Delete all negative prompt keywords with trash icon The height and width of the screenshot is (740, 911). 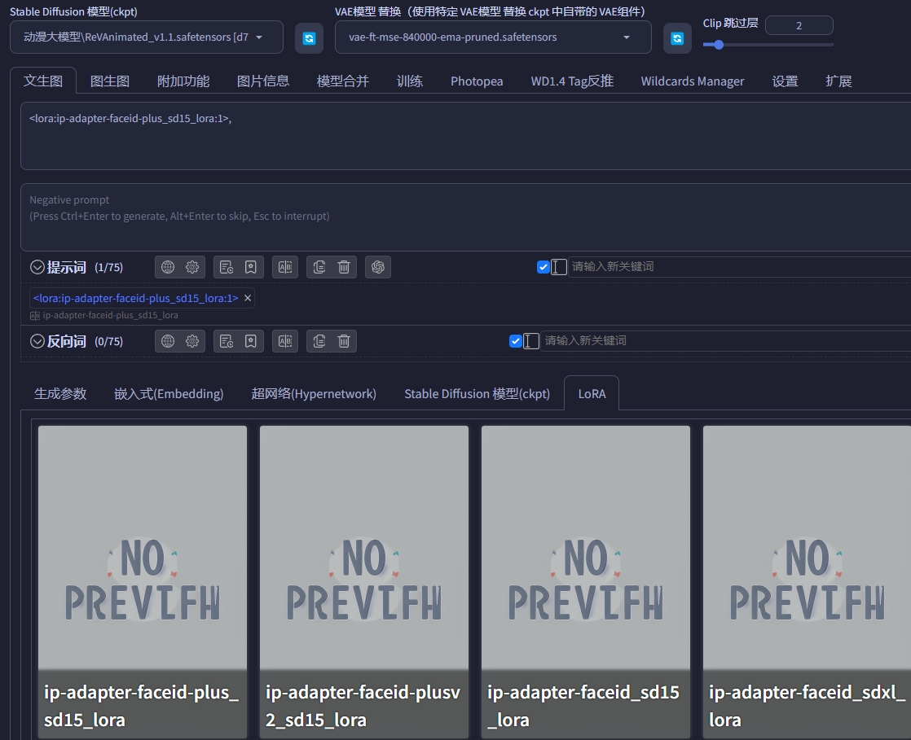344,341
